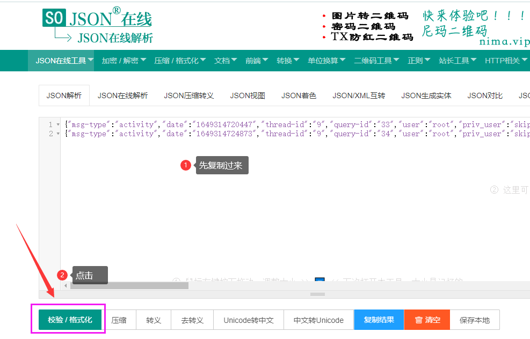
Task: Open the 站长工具 dropdown
Action: point(457,61)
